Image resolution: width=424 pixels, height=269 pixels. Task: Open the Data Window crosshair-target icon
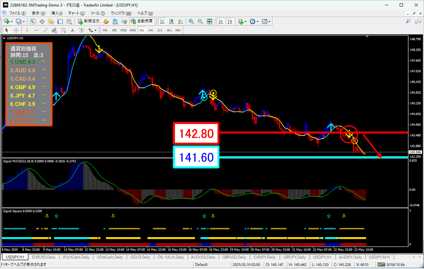pyautogui.click(x=42, y=21)
